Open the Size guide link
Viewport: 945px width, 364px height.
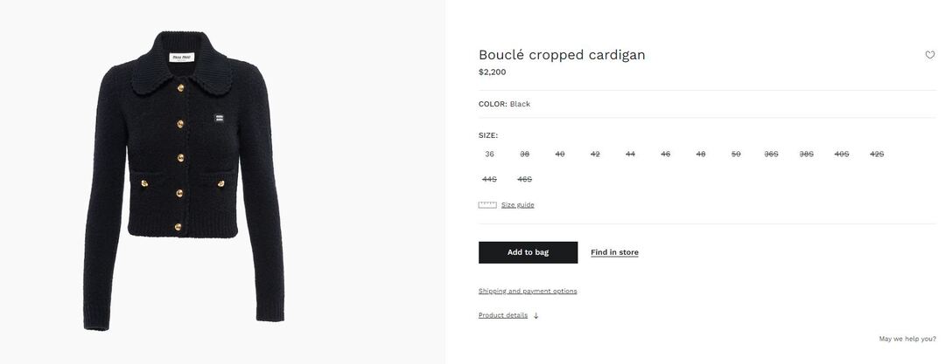[x=517, y=205]
